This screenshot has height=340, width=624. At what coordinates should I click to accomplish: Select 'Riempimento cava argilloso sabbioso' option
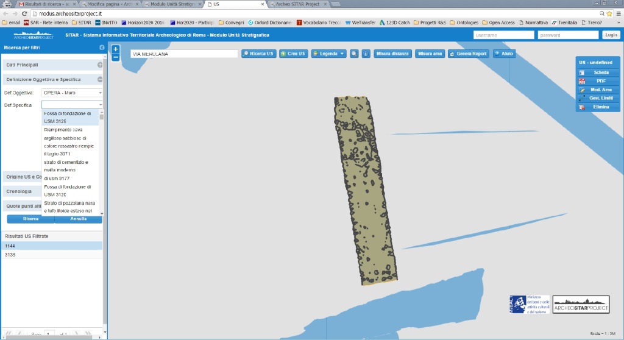coord(70,142)
